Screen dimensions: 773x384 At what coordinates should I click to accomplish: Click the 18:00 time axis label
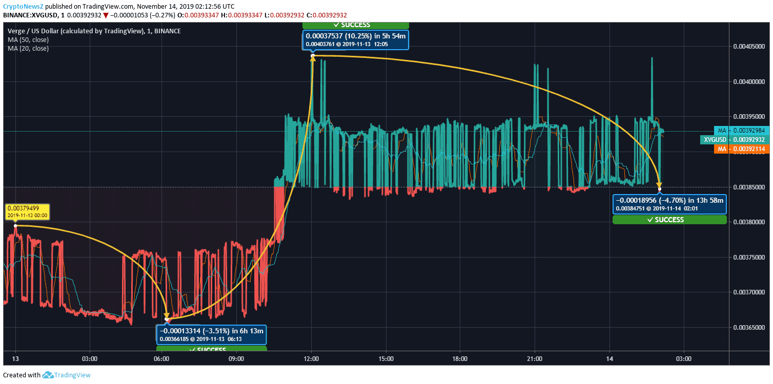[x=460, y=358]
